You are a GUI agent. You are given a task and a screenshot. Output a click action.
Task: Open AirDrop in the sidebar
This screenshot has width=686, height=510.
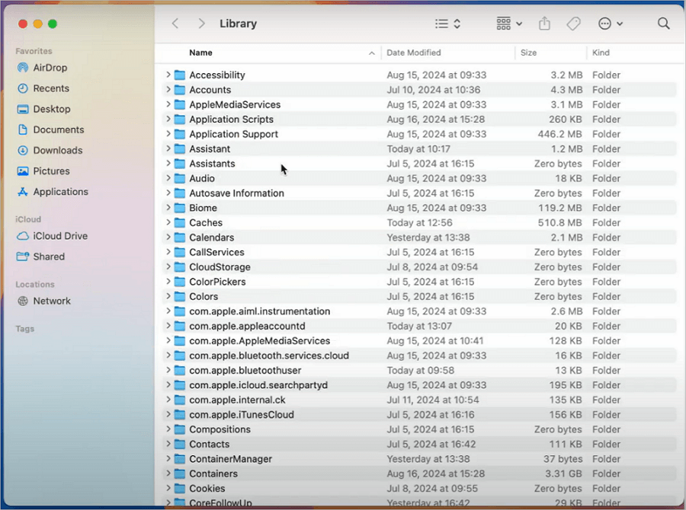[x=51, y=68]
